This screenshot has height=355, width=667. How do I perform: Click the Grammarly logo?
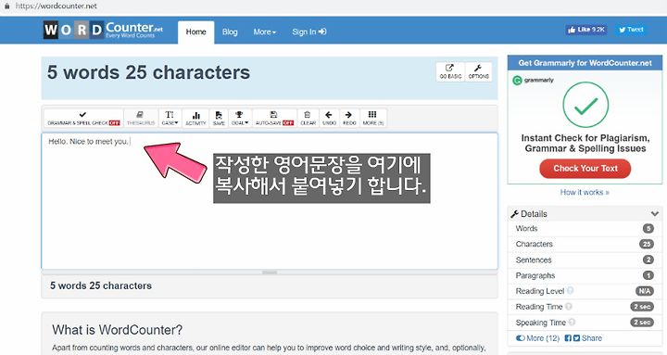click(534, 80)
